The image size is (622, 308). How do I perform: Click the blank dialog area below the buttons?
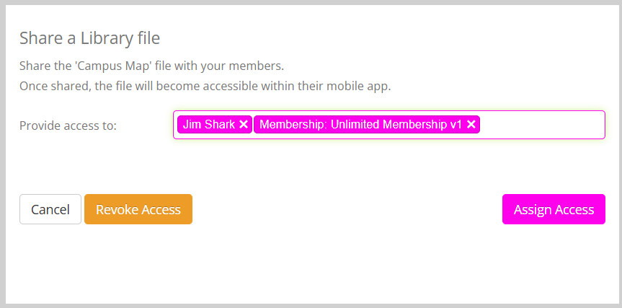click(x=310, y=267)
